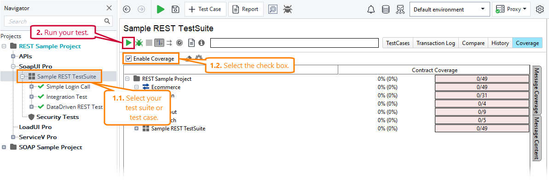The height and width of the screenshot is (180, 549).
Task: Open the settings gear icon at top right
Action: (x=539, y=10)
